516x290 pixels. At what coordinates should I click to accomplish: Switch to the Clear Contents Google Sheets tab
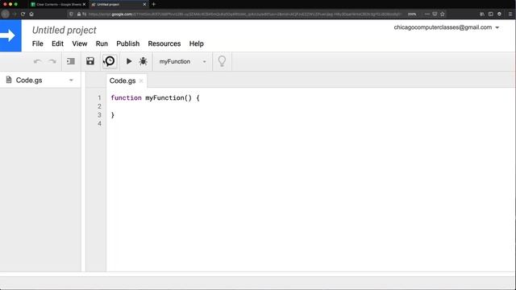(58, 4)
